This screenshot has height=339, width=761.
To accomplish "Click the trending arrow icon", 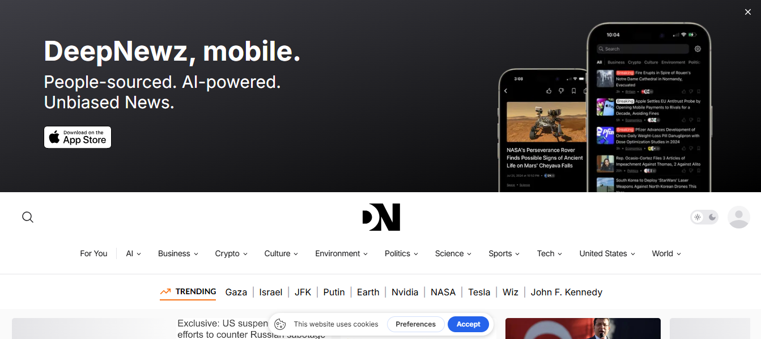I will 165,292.
